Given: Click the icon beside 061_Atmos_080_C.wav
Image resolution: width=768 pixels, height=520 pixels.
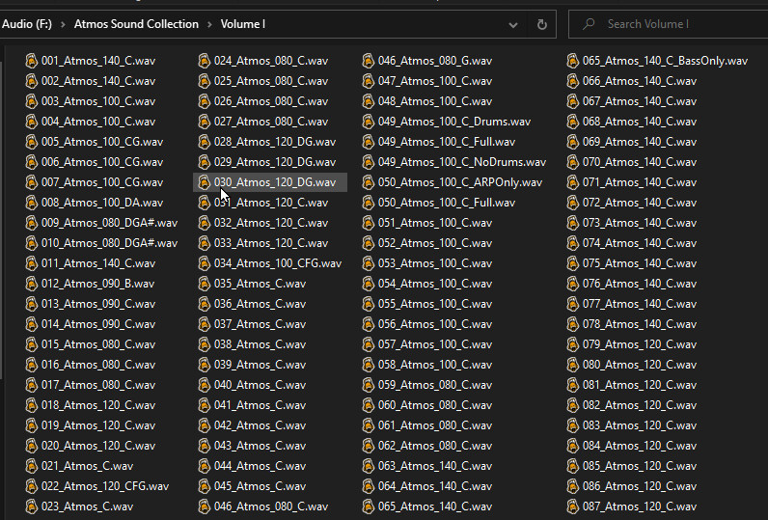Looking at the screenshot, I should click(x=369, y=425).
